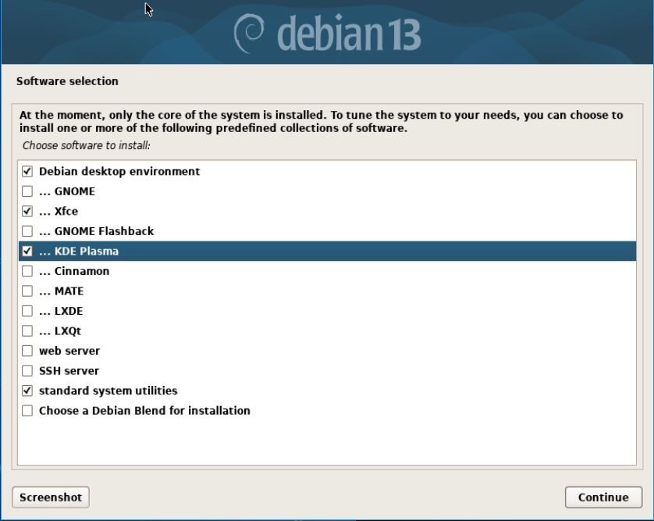Enable the web server task
This screenshot has height=521, width=654.
click(x=27, y=351)
